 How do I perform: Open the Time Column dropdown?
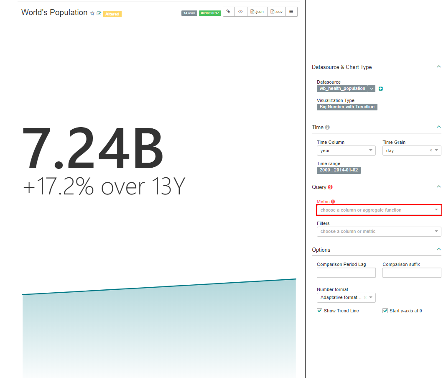tap(346, 151)
